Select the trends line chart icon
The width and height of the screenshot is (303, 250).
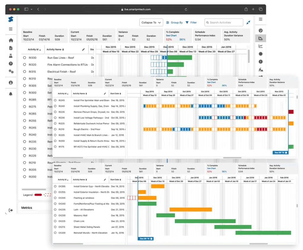261,46
